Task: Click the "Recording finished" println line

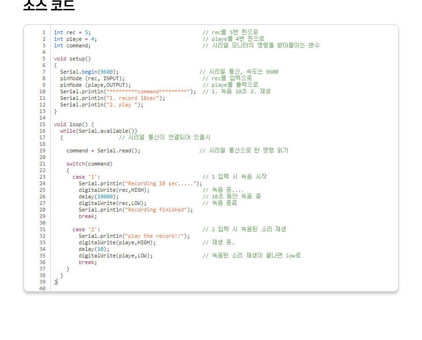Action: point(136,210)
